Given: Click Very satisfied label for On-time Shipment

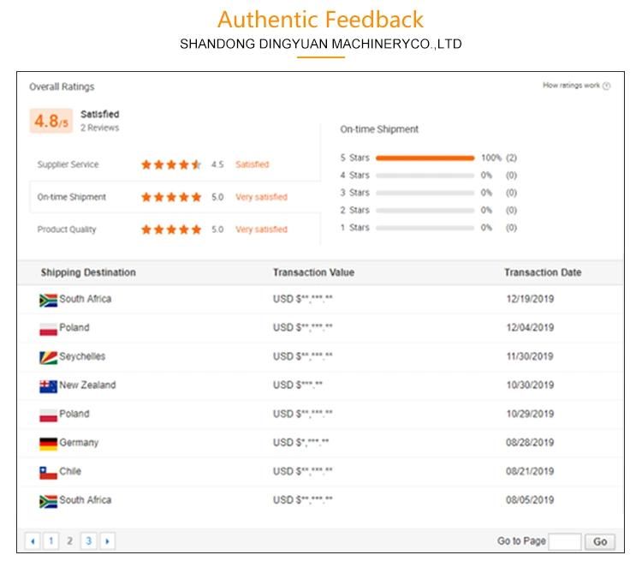Looking at the screenshot, I should [262, 197].
